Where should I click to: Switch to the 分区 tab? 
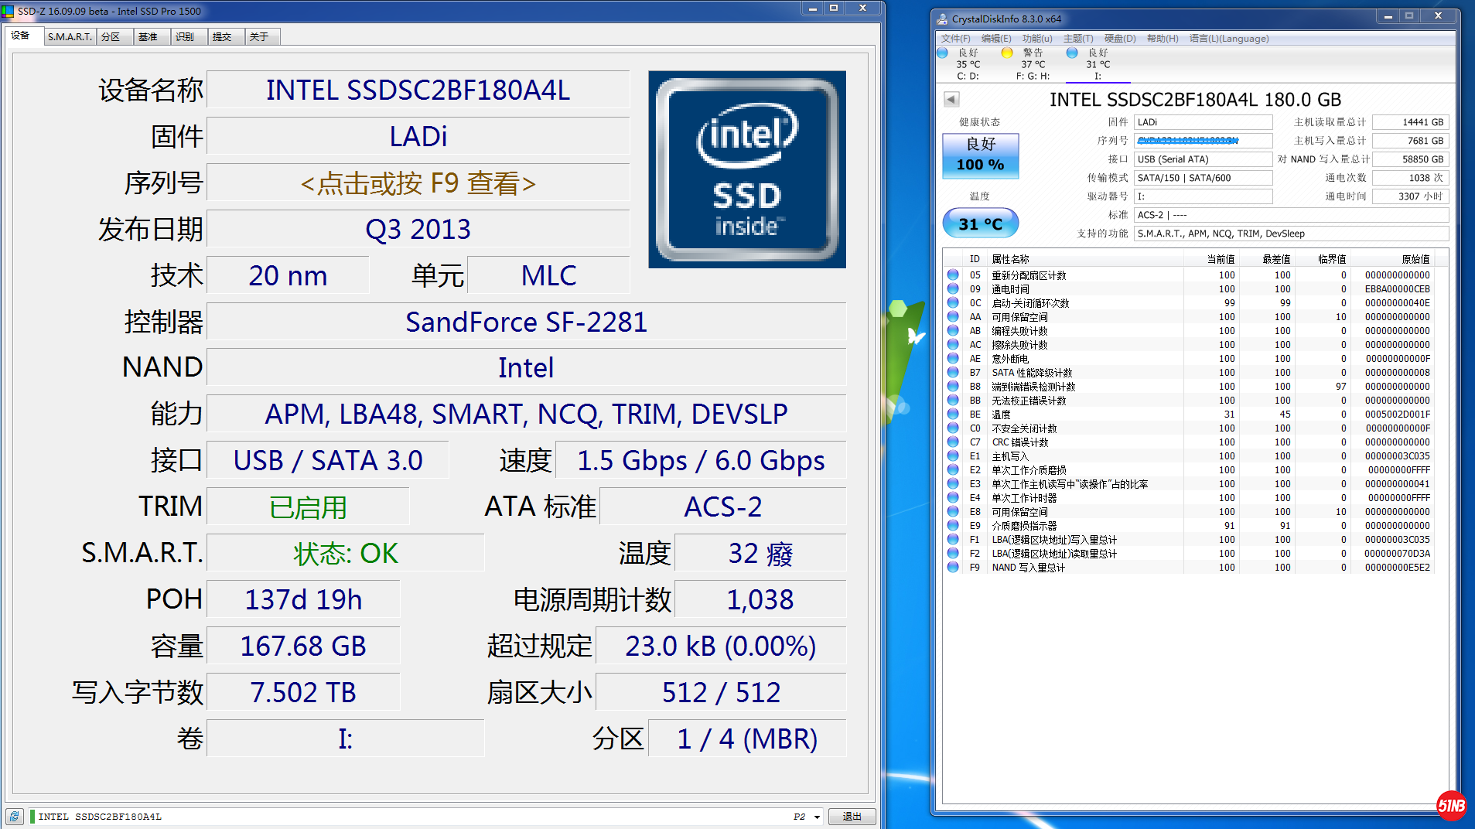click(111, 36)
